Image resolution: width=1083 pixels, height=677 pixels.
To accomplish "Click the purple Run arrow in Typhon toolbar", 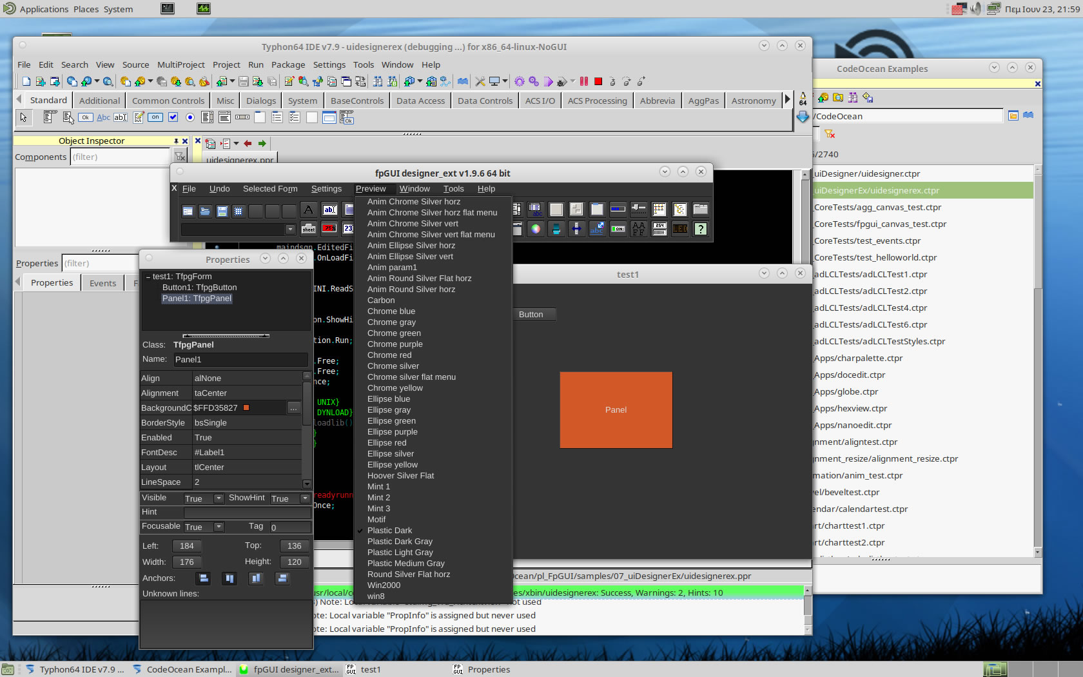I will (x=548, y=81).
